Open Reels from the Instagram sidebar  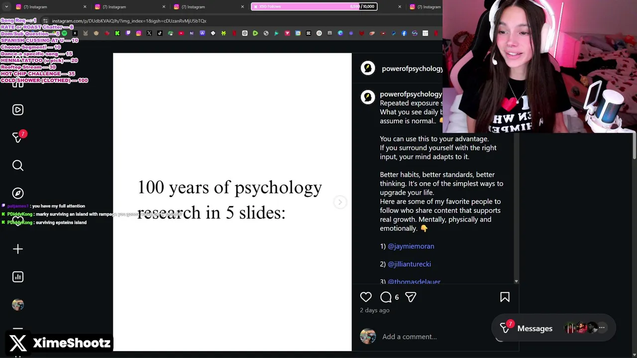click(x=18, y=109)
